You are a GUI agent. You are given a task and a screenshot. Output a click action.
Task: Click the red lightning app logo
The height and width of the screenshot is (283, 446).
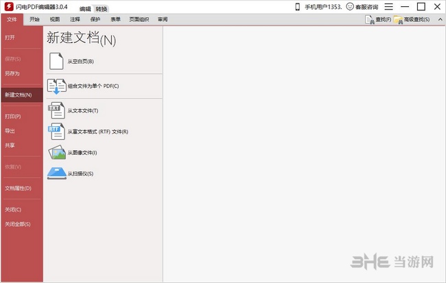point(9,7)
